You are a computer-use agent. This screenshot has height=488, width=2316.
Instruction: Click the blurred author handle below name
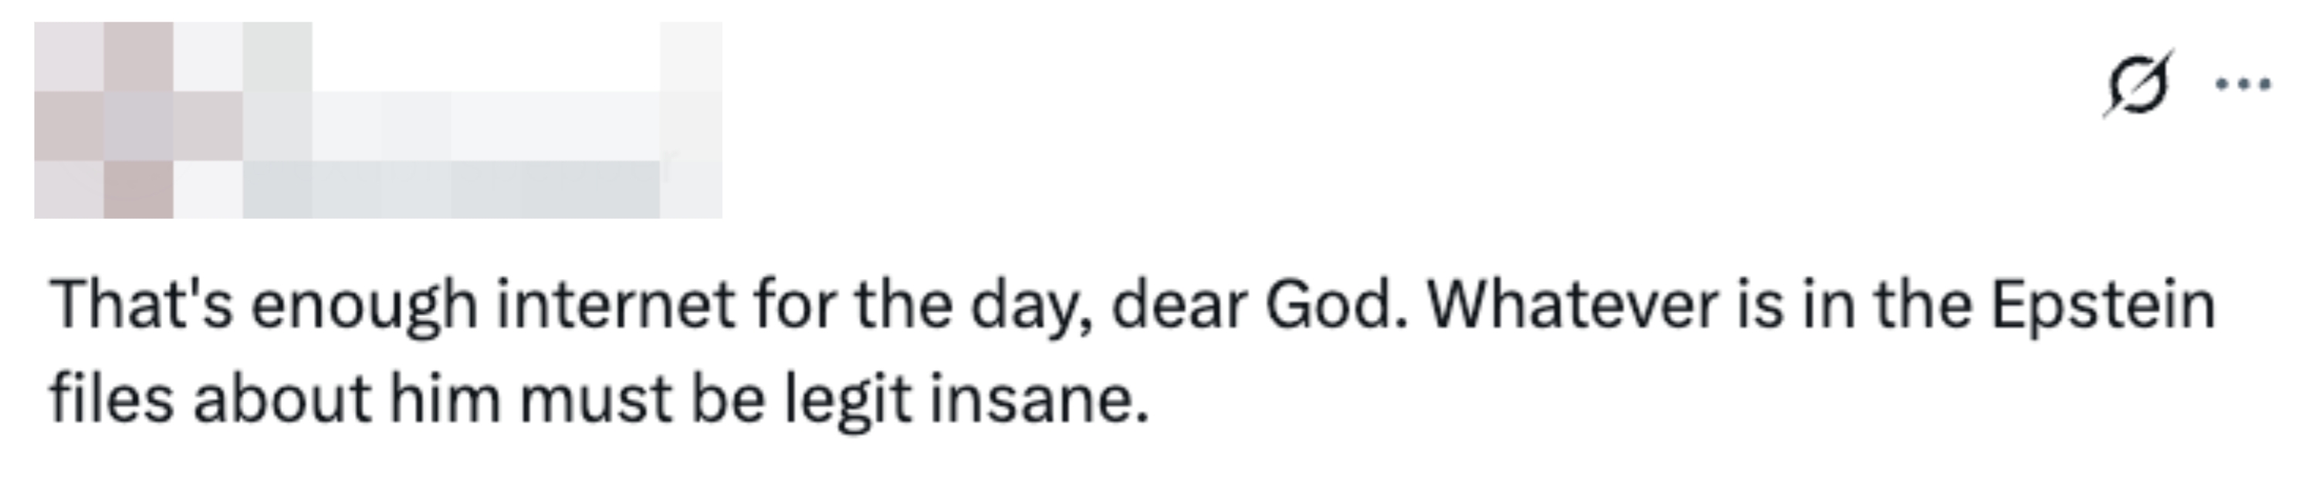[x=449, y=189]
